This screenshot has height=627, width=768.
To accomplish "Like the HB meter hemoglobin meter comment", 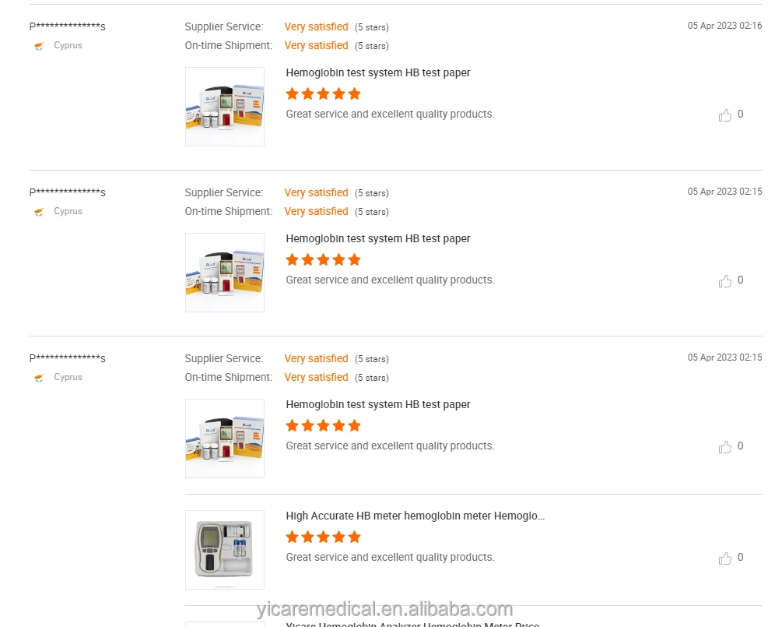I will pyautogui.click(x=725, y=558).
